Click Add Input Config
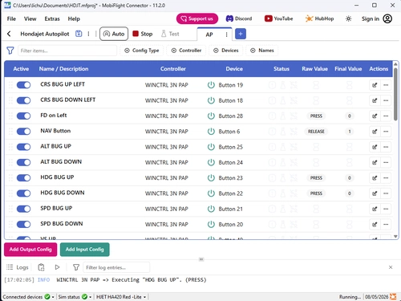401x301 pixels. (85, 250)
